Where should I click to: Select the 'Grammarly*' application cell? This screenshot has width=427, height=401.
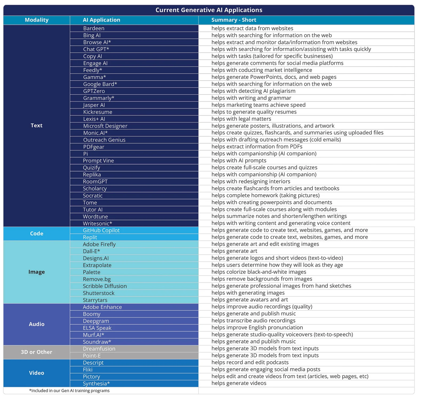coord(134,98)
